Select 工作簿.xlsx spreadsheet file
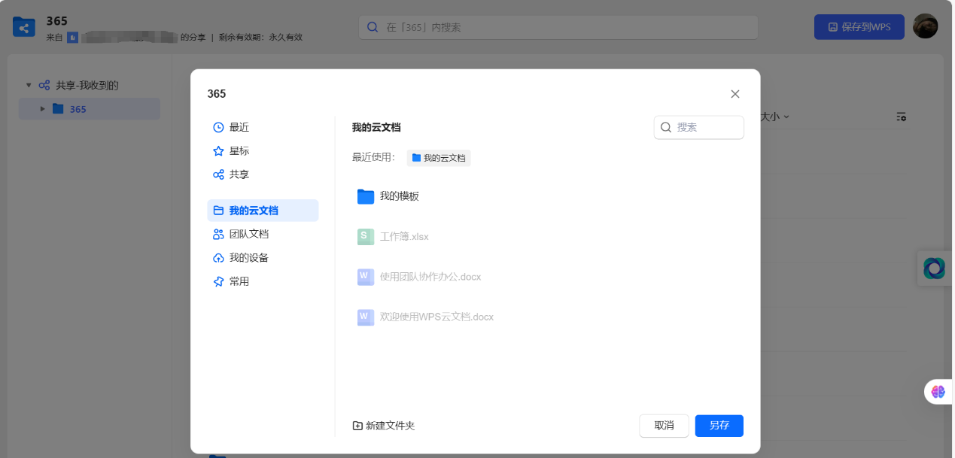The height and width of the screenshot is (458, 955). [x=403, y=237]
